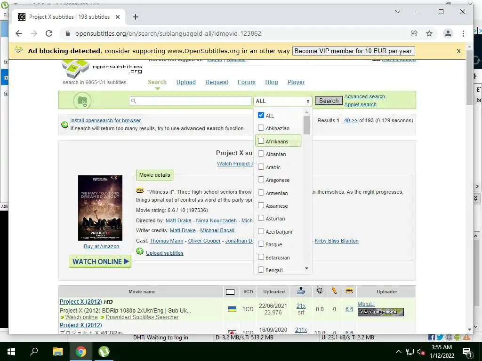Click the comments pencil column header
The image size is (482, 361).
tap(334, 290)
